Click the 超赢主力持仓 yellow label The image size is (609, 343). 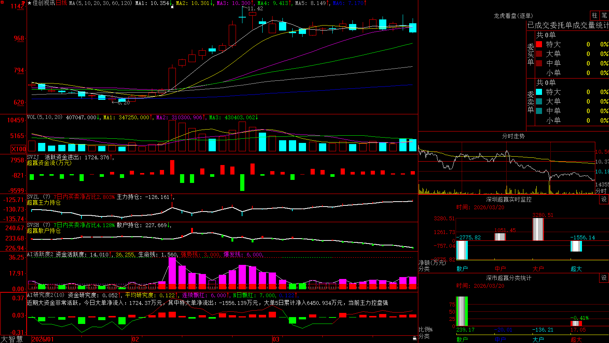44,202
